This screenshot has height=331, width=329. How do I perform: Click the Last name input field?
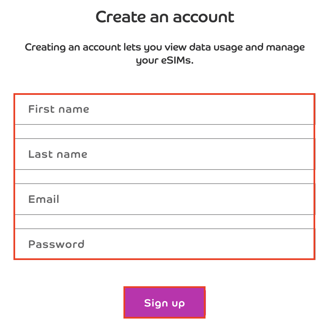164,154
